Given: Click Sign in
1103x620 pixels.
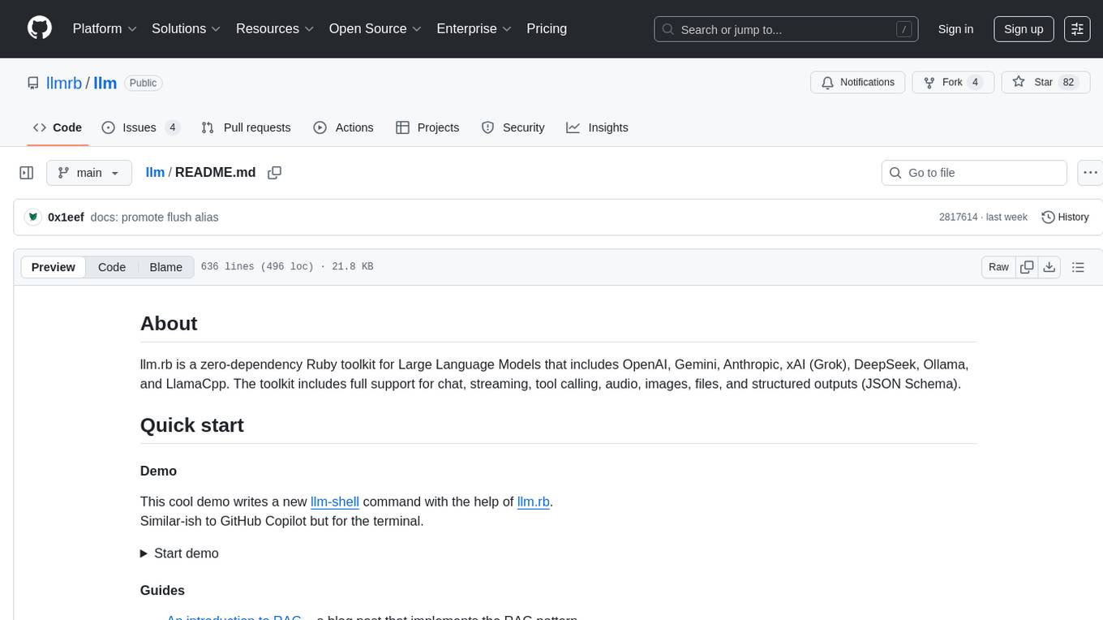Looking at the screenshot, I should 955,29.
